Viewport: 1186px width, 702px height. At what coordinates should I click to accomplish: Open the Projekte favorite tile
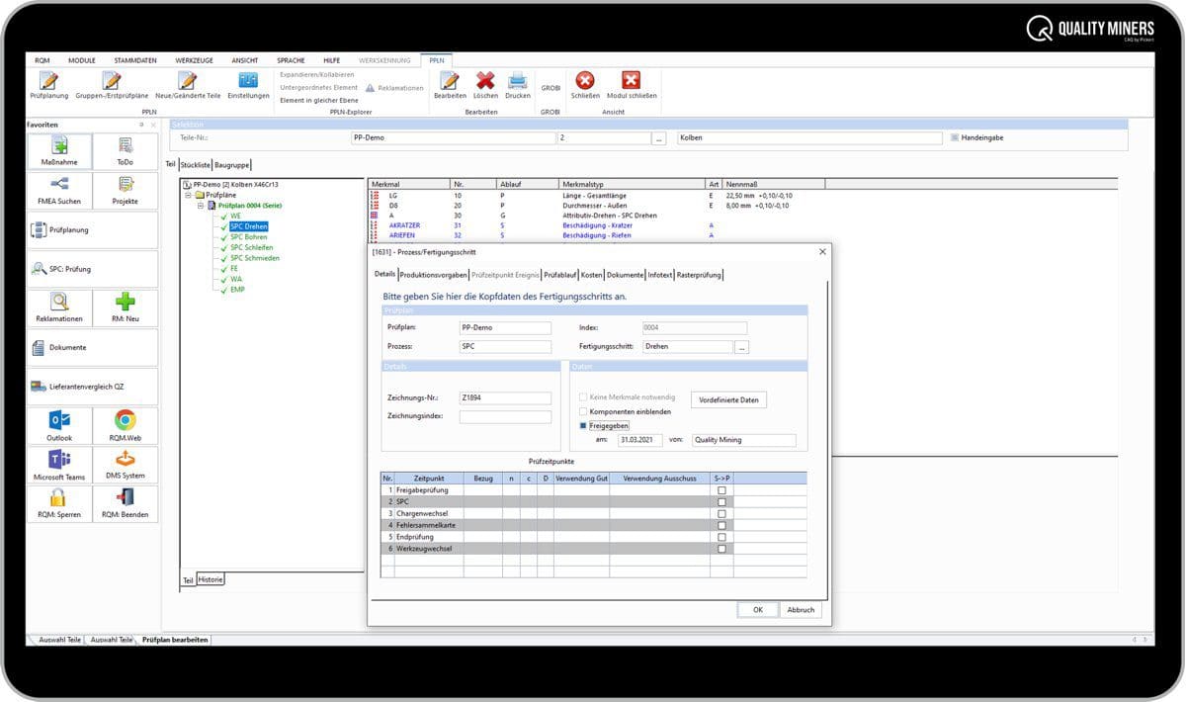125,190
